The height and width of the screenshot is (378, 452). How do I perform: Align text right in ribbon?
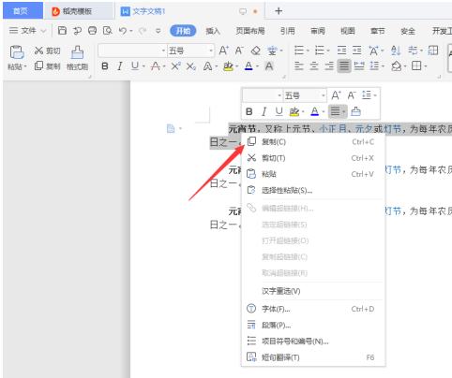(x=329, y=65)
